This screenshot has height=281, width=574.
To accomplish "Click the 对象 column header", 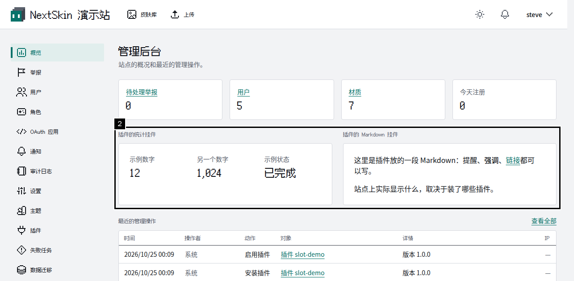I will pyautogui.click(x=286, y=238).
